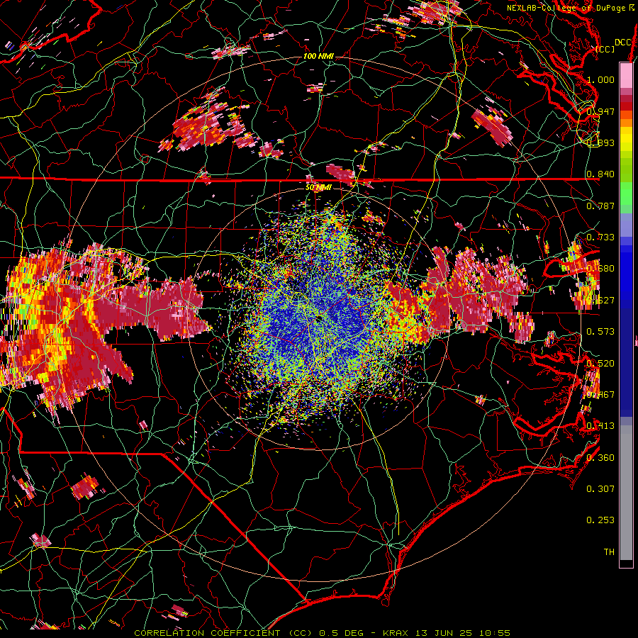This screenshot has height=638, width=638.
Task: Select the 0.307 scale label
Action: [x=600, y=489]
